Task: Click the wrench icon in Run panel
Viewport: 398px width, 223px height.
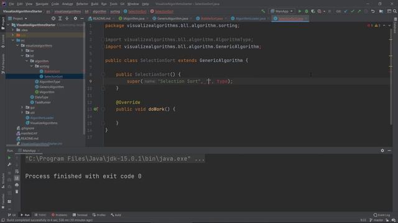Action: click(x=9, y=165)
